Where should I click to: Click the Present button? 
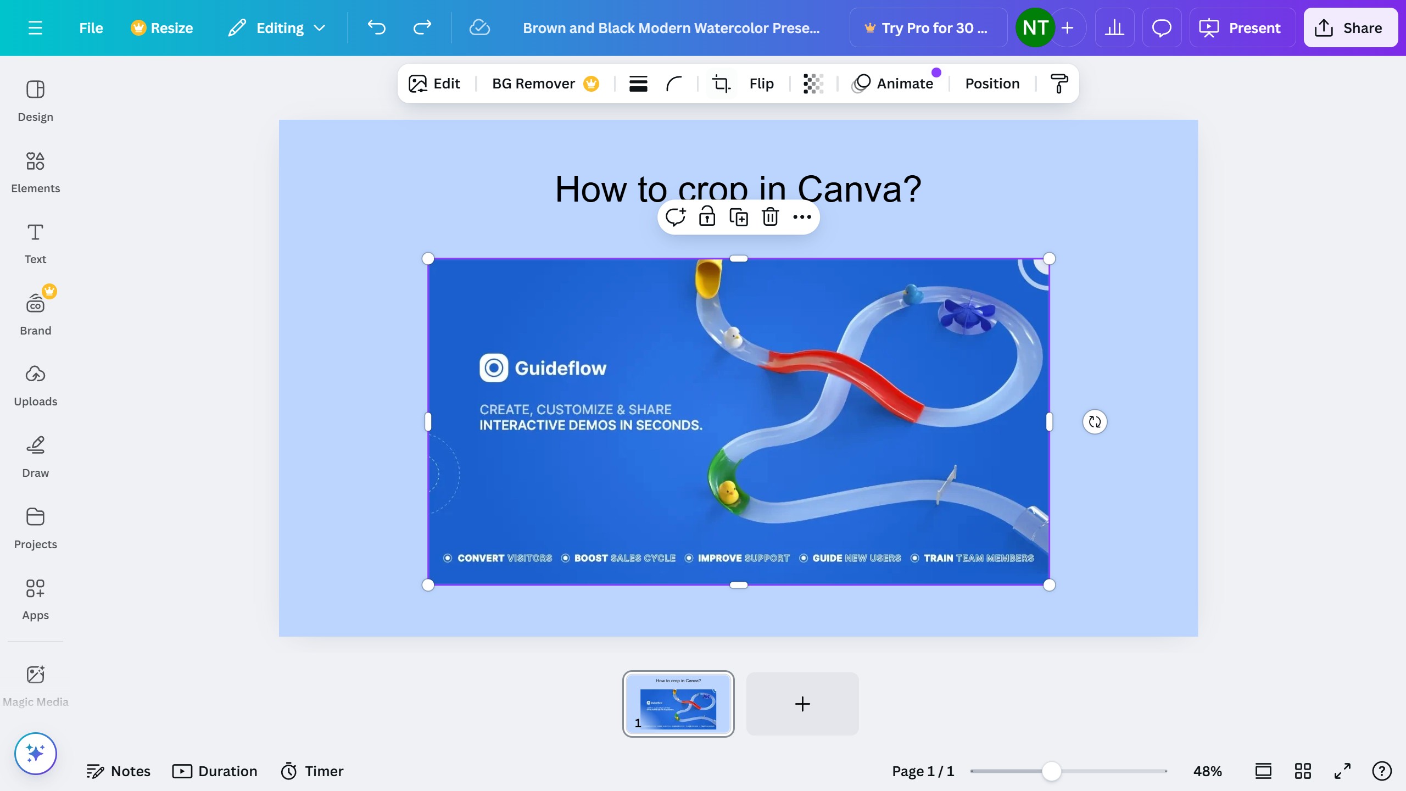coord(1242,28)
